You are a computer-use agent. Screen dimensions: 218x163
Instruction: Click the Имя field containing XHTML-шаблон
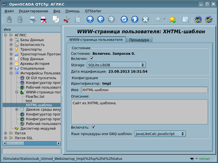[x=144, y=90]
